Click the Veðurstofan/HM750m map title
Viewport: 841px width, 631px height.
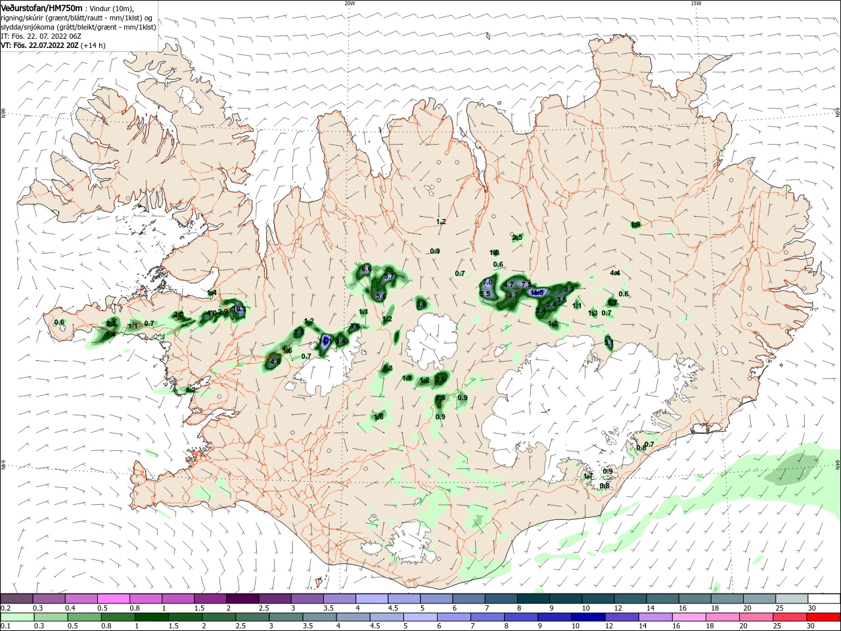coord(41,7)
